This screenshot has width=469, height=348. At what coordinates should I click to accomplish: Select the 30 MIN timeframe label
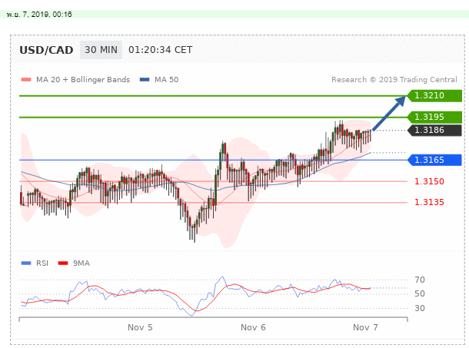click(x=101, y=50)
